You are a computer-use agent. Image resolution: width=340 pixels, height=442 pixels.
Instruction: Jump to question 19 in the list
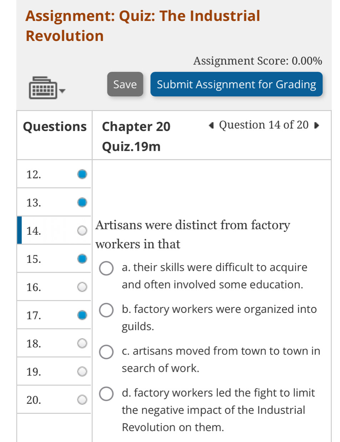point(33,371)
